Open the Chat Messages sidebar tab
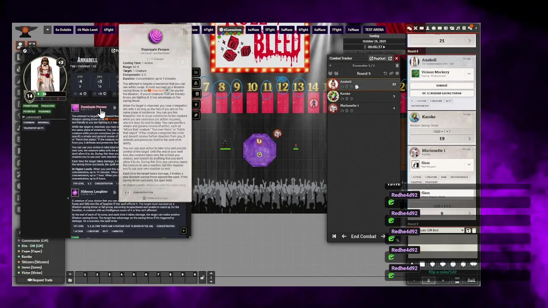The width and height of the screenshot is (548, 308). (409, 28)
